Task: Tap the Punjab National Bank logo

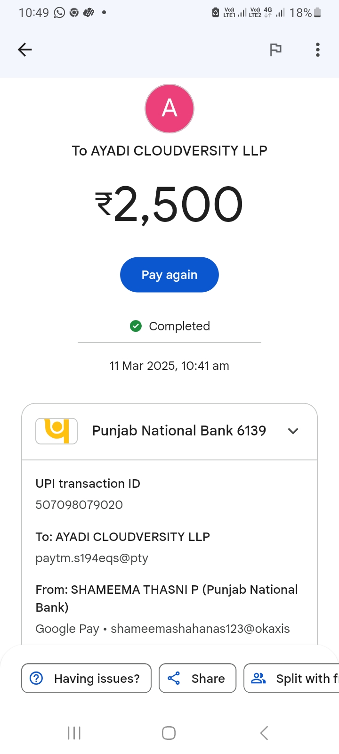Action: point(56,431)
